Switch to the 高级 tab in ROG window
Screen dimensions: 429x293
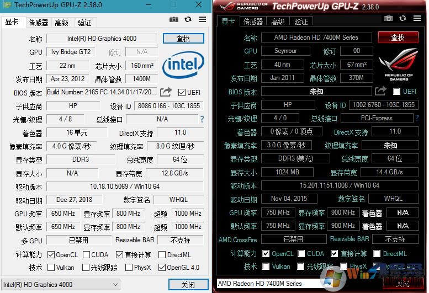(x=278, y=22)
